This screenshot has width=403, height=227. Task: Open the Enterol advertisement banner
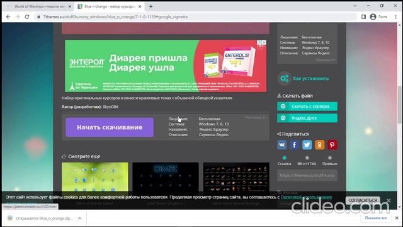point(166,66)
